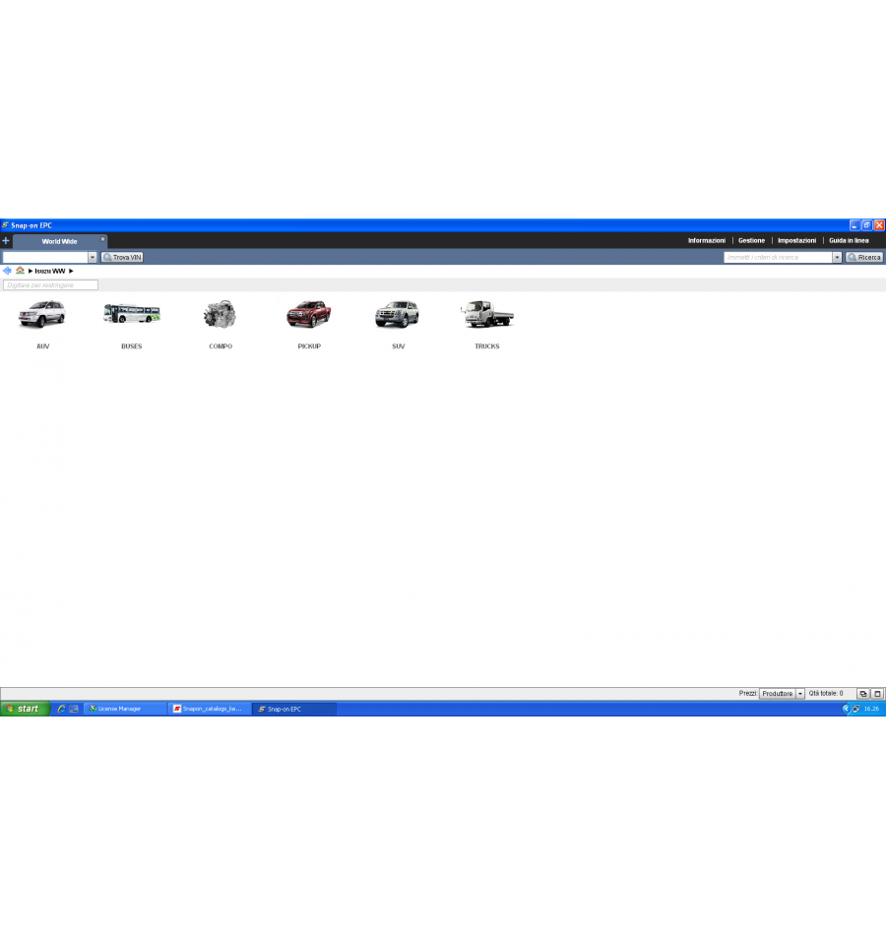Image resolution: width=886 pixels, height=935 pixels.
Task: Go back with the blue arrow icon
Action: (7, 271)
